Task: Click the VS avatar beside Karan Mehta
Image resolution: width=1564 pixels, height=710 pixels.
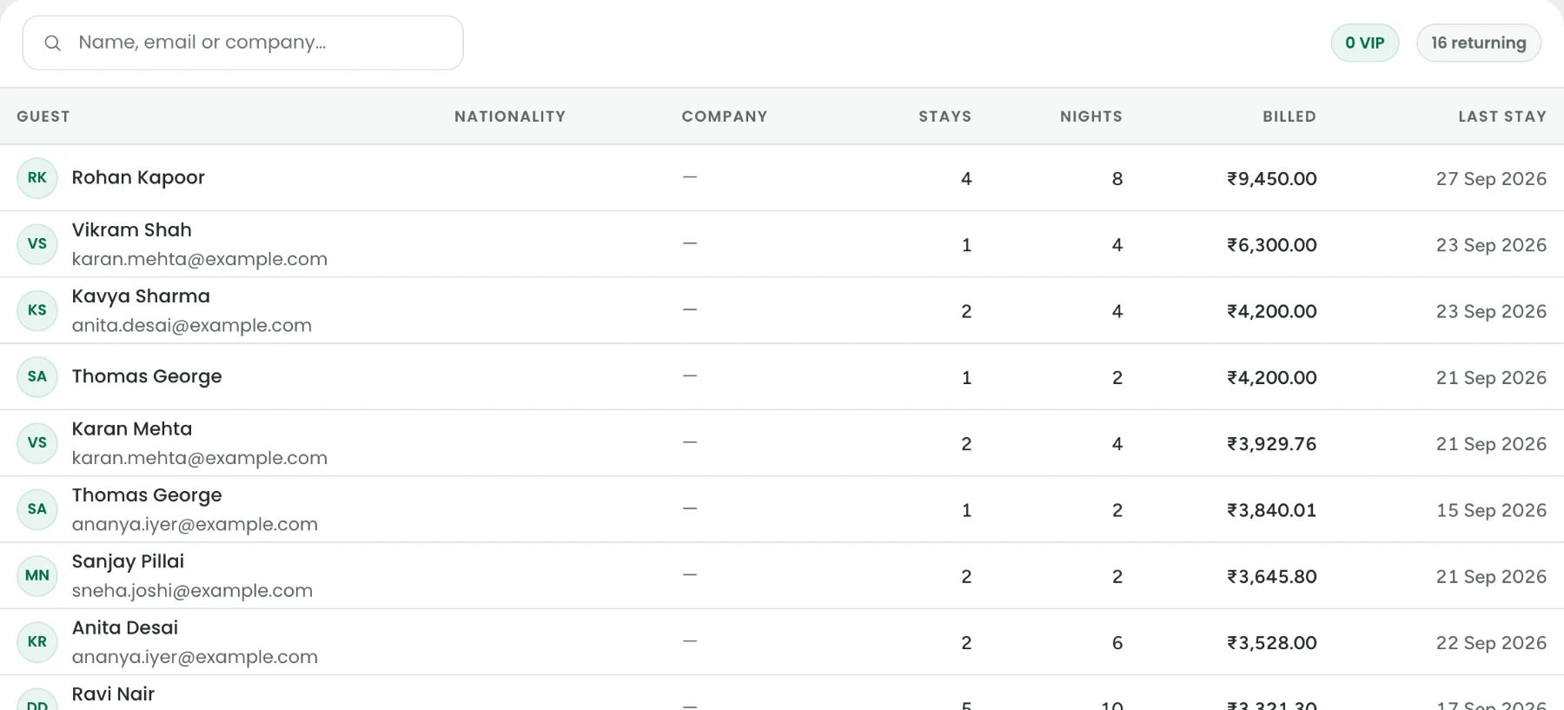Action: coord(37,443)
